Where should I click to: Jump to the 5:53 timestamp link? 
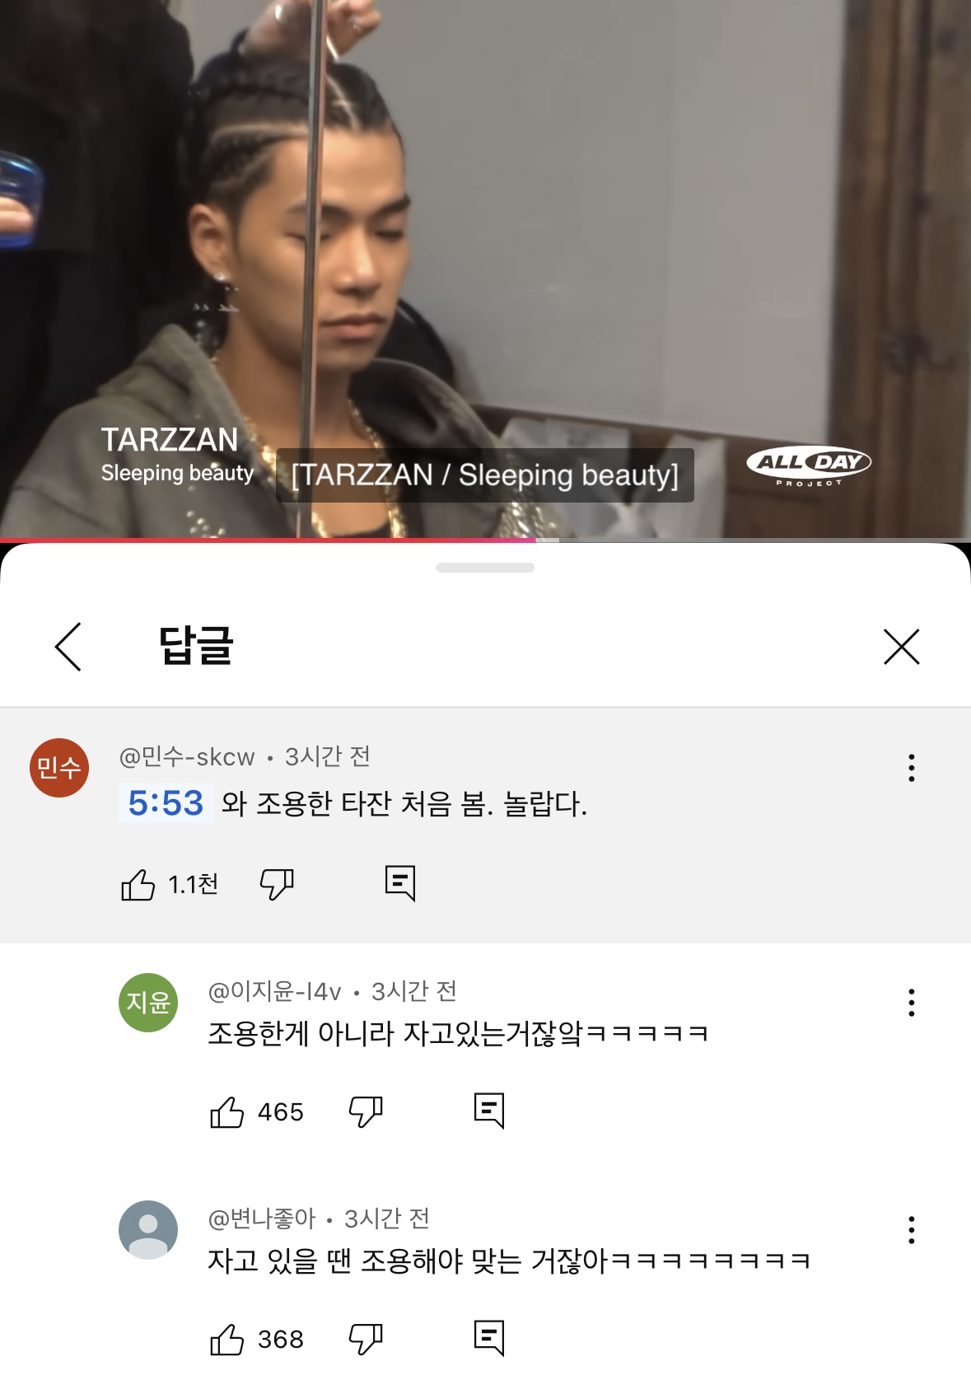click(x=166, y=803)
